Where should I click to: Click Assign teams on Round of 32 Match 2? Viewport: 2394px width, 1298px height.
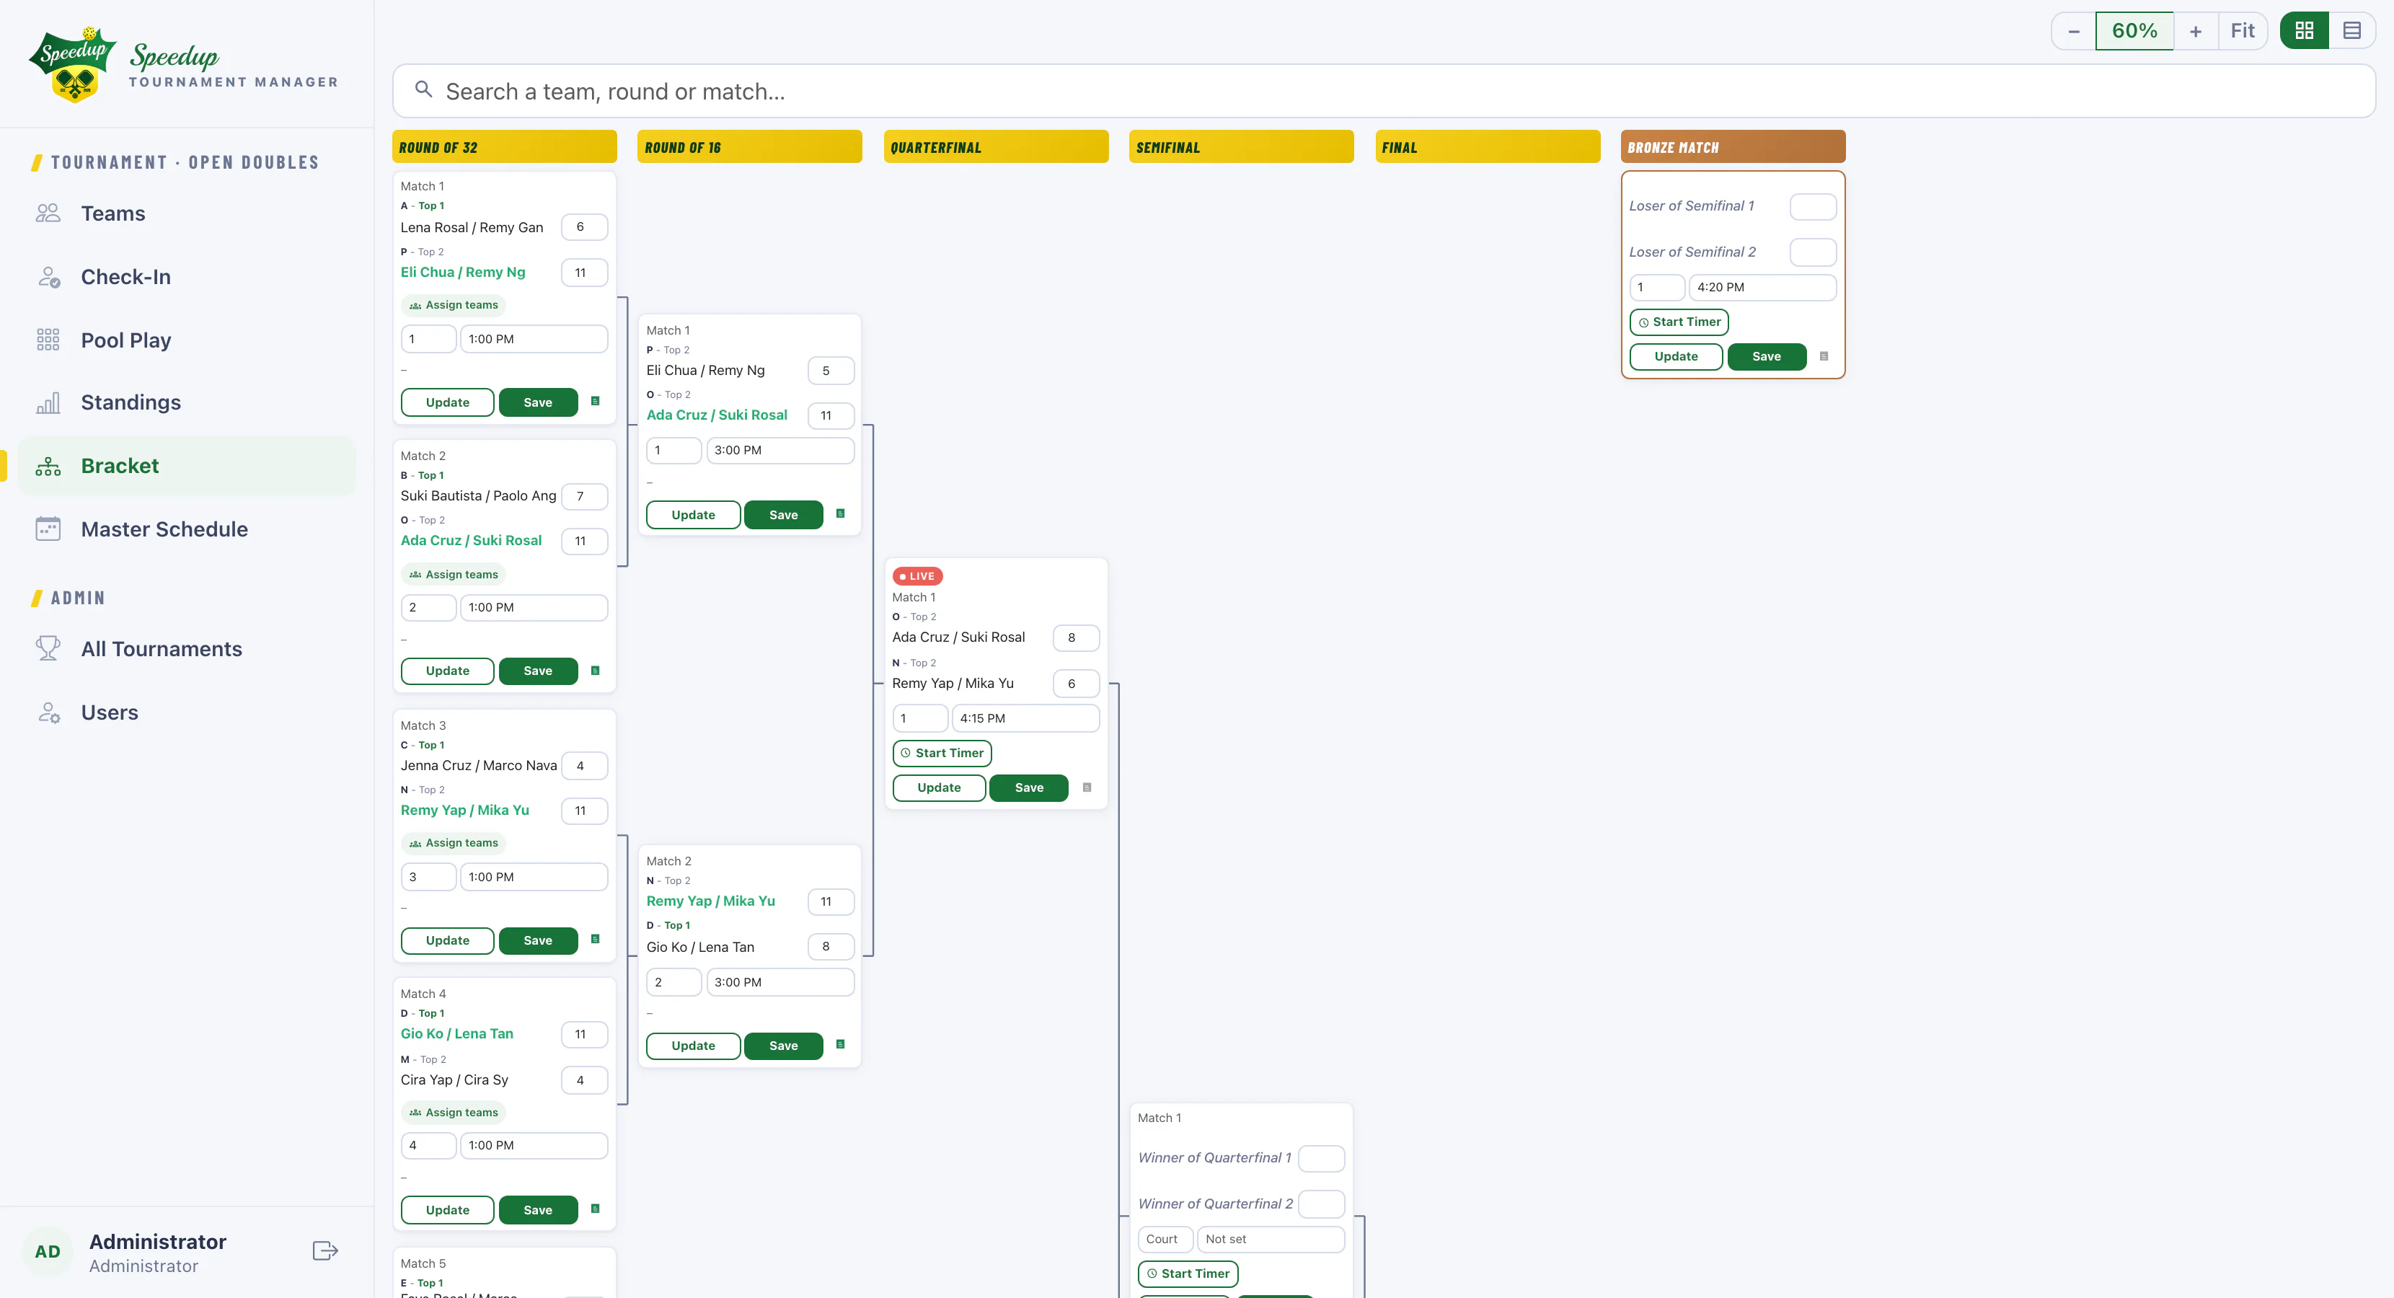click(x=454, y=574)
